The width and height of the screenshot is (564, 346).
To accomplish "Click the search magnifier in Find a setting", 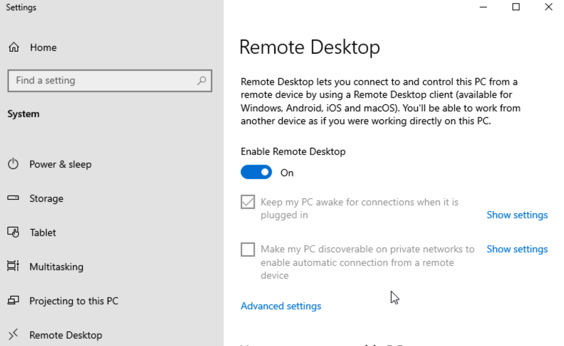I will [x=201, y=81].
